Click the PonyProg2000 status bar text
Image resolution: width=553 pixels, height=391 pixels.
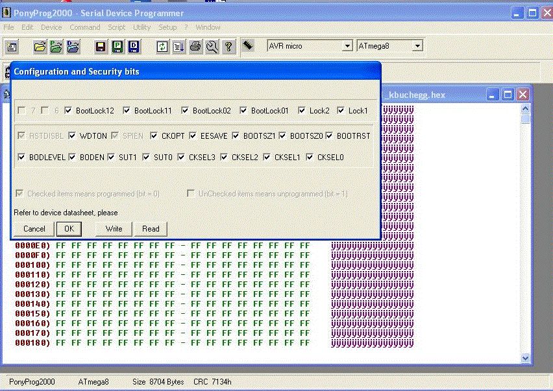(32, 382)
